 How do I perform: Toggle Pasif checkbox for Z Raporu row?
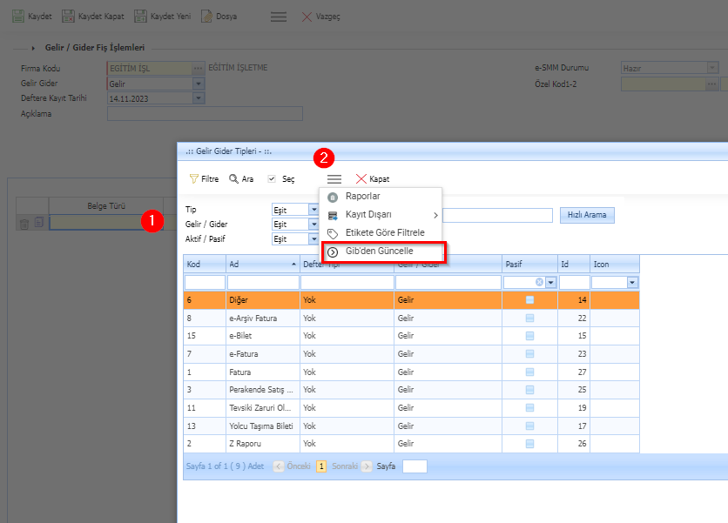[x=529, y=443]
